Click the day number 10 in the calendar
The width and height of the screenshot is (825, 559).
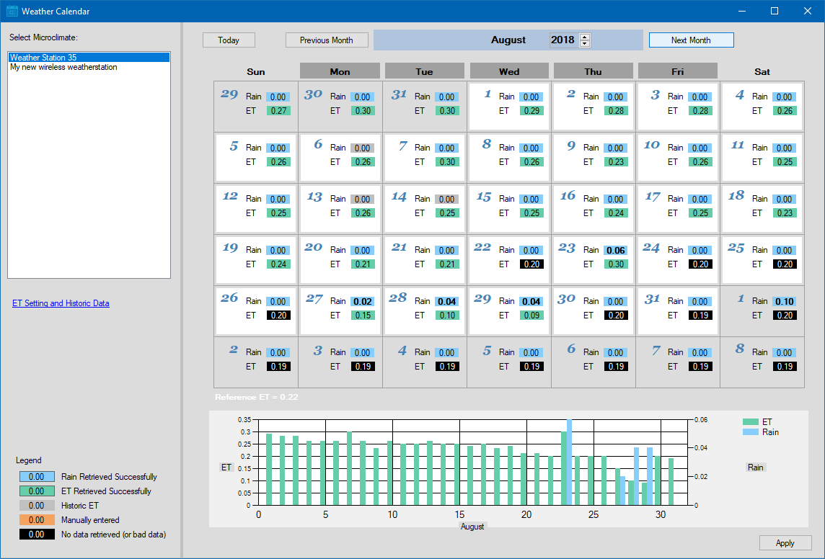click(x=651, y=146)
